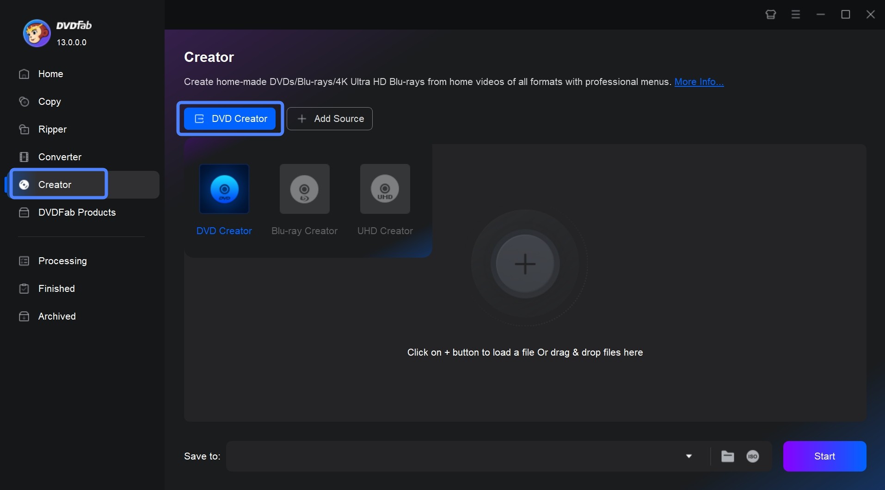Select output as ISO file
Image resolution: width=885 pixels, height=490 pixels.
pos(753,456)
